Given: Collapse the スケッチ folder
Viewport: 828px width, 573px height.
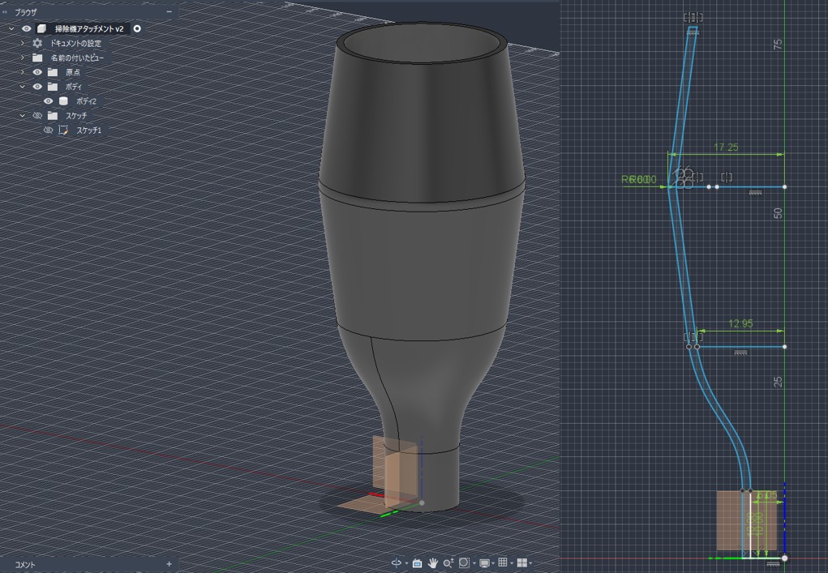Looking at the screenshot, I should pyautogui.click(x=22, y=116).
